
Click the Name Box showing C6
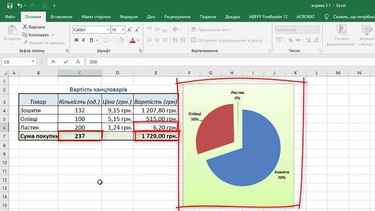coord(16,62)
